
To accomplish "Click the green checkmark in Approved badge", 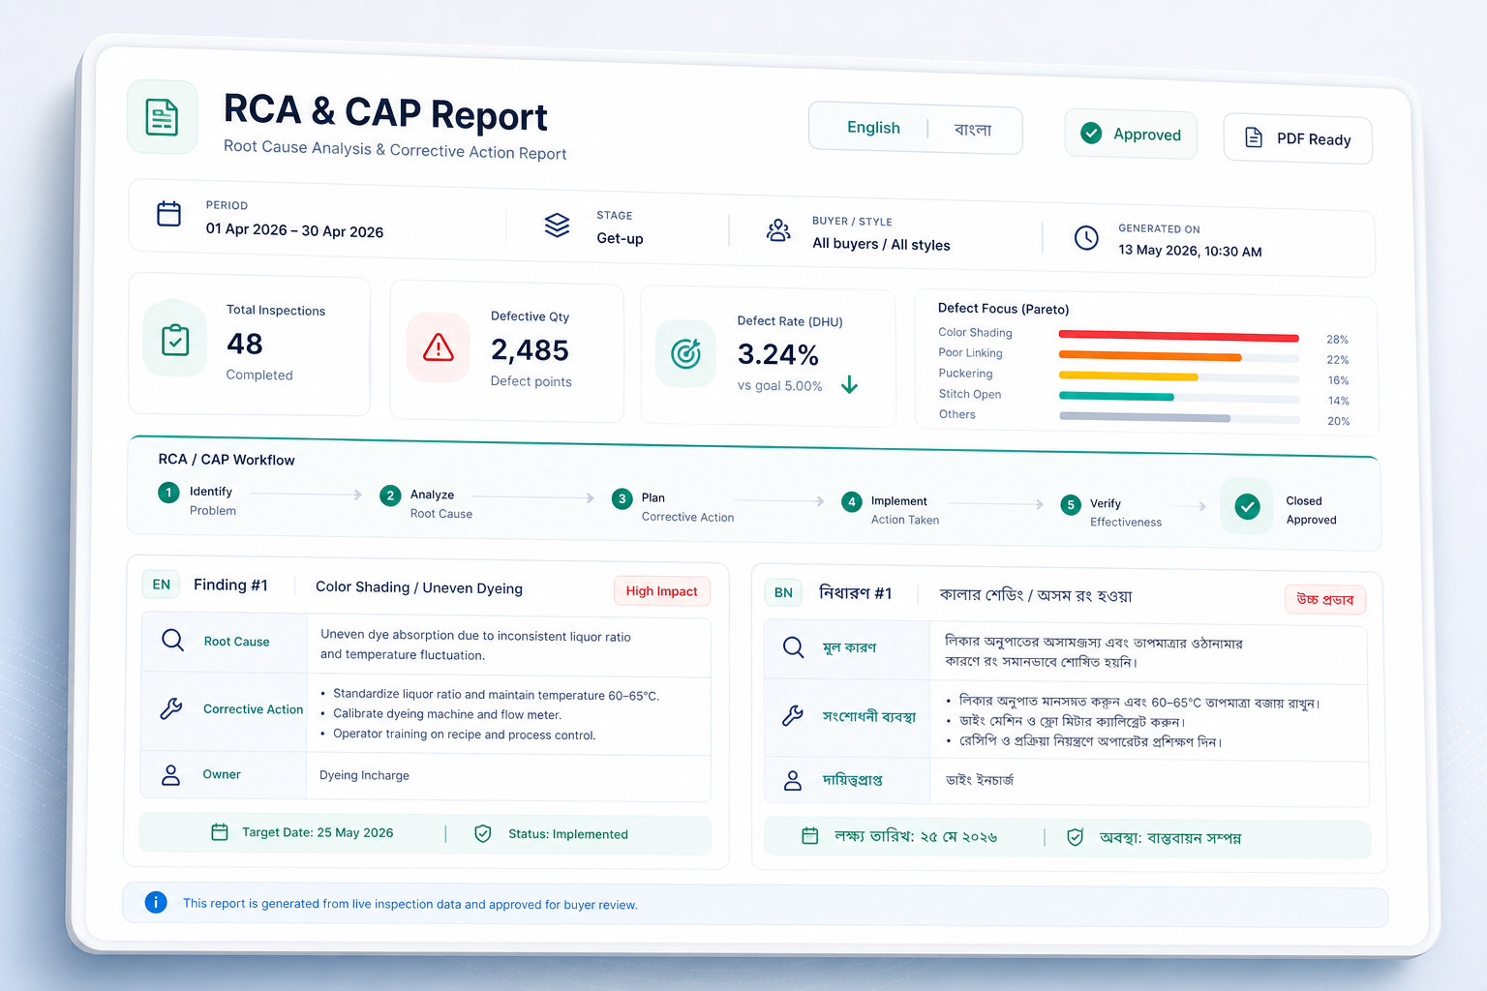I will (1091, 133).
